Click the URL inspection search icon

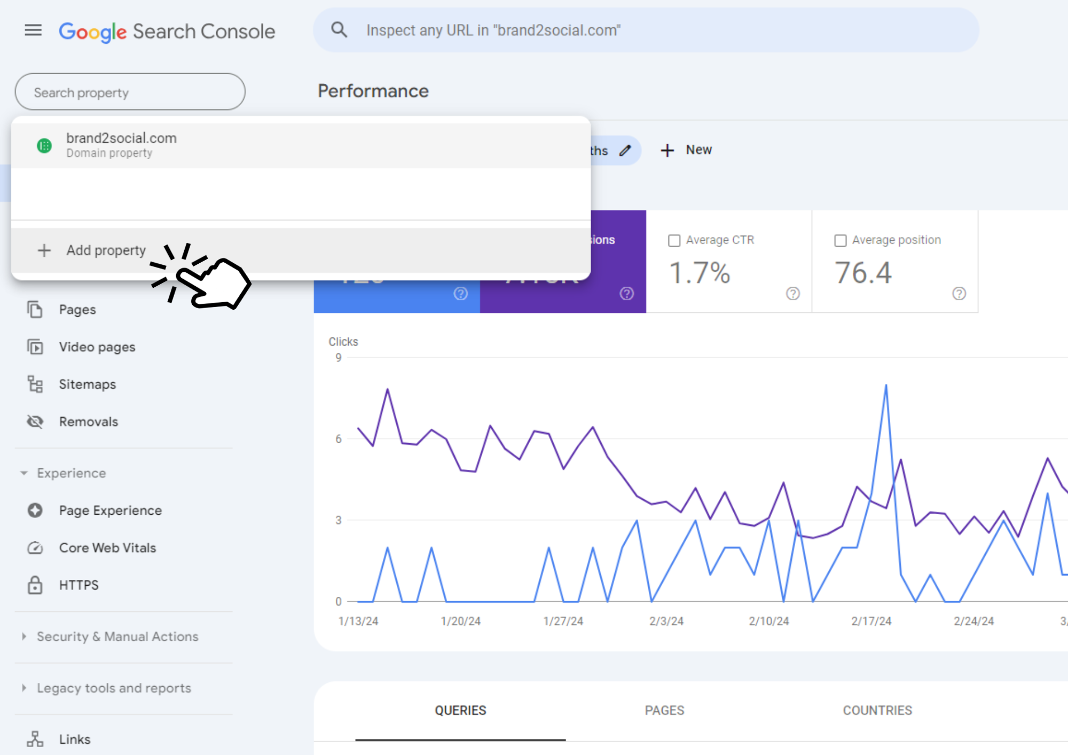tap(339, 30)
